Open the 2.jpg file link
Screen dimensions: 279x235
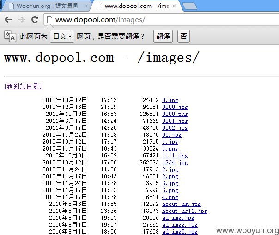pos(170,169)
